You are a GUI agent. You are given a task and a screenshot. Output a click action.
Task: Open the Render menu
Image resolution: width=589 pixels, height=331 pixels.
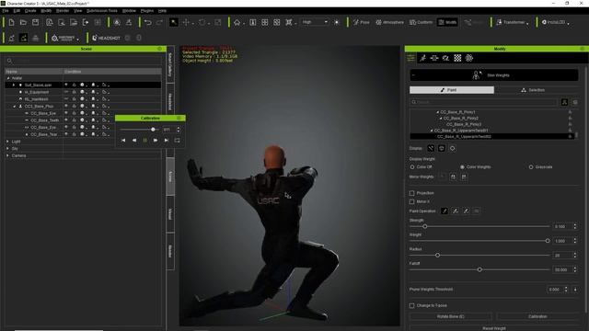[x=63, y=11]
